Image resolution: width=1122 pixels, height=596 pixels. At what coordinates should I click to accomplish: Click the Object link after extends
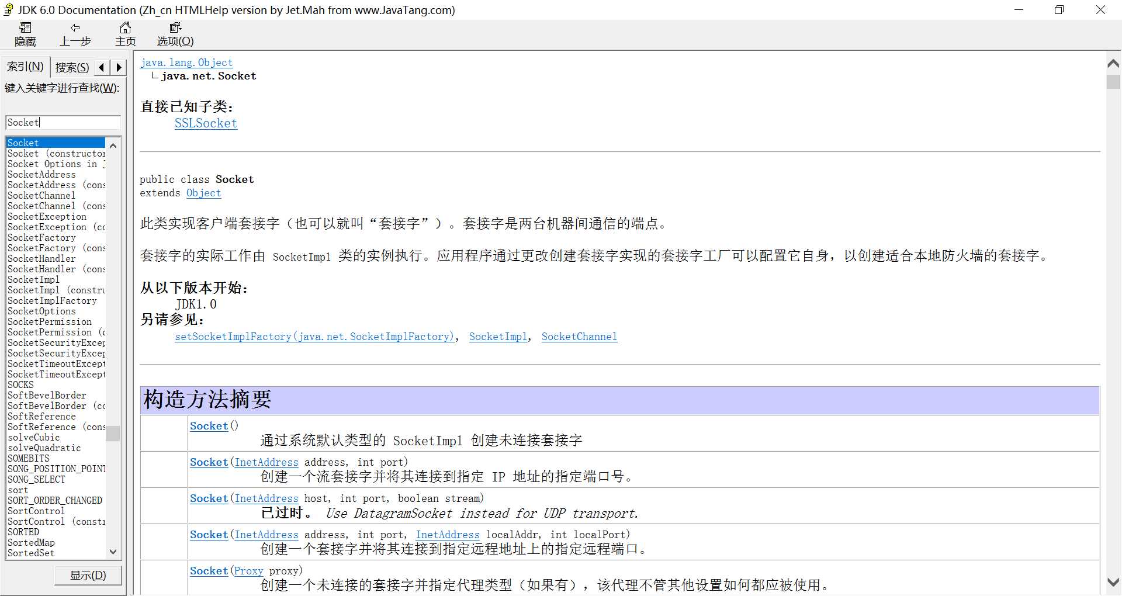pyautogui.click(x=203, y=193)
